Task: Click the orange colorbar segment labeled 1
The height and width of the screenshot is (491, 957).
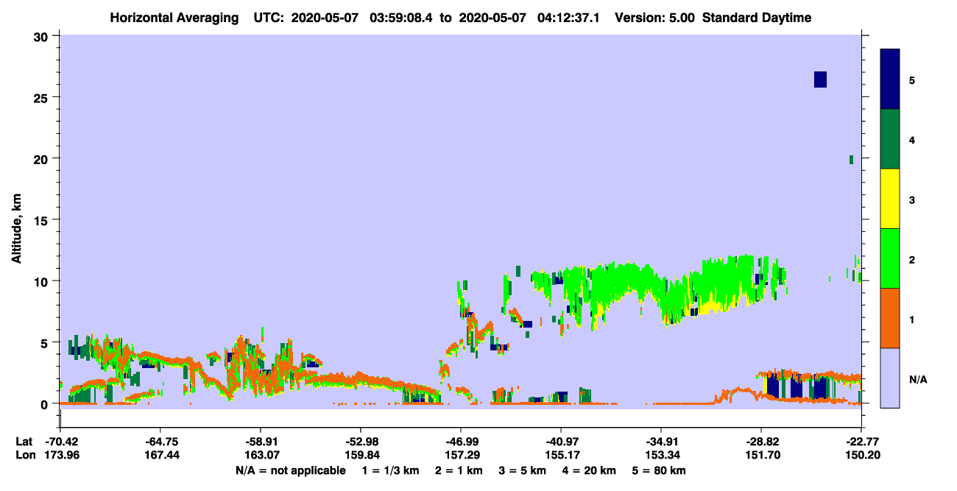Action: point(890,318)
